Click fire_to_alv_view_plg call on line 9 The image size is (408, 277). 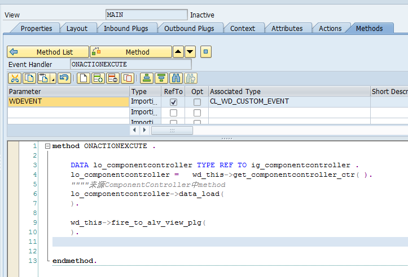[156, 223]
